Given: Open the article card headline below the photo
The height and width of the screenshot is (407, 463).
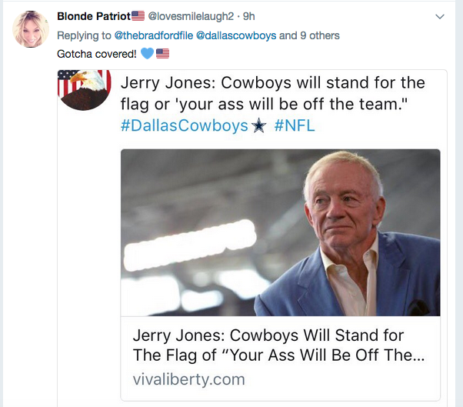Looking at the screenshot, I should click(278, 346).
